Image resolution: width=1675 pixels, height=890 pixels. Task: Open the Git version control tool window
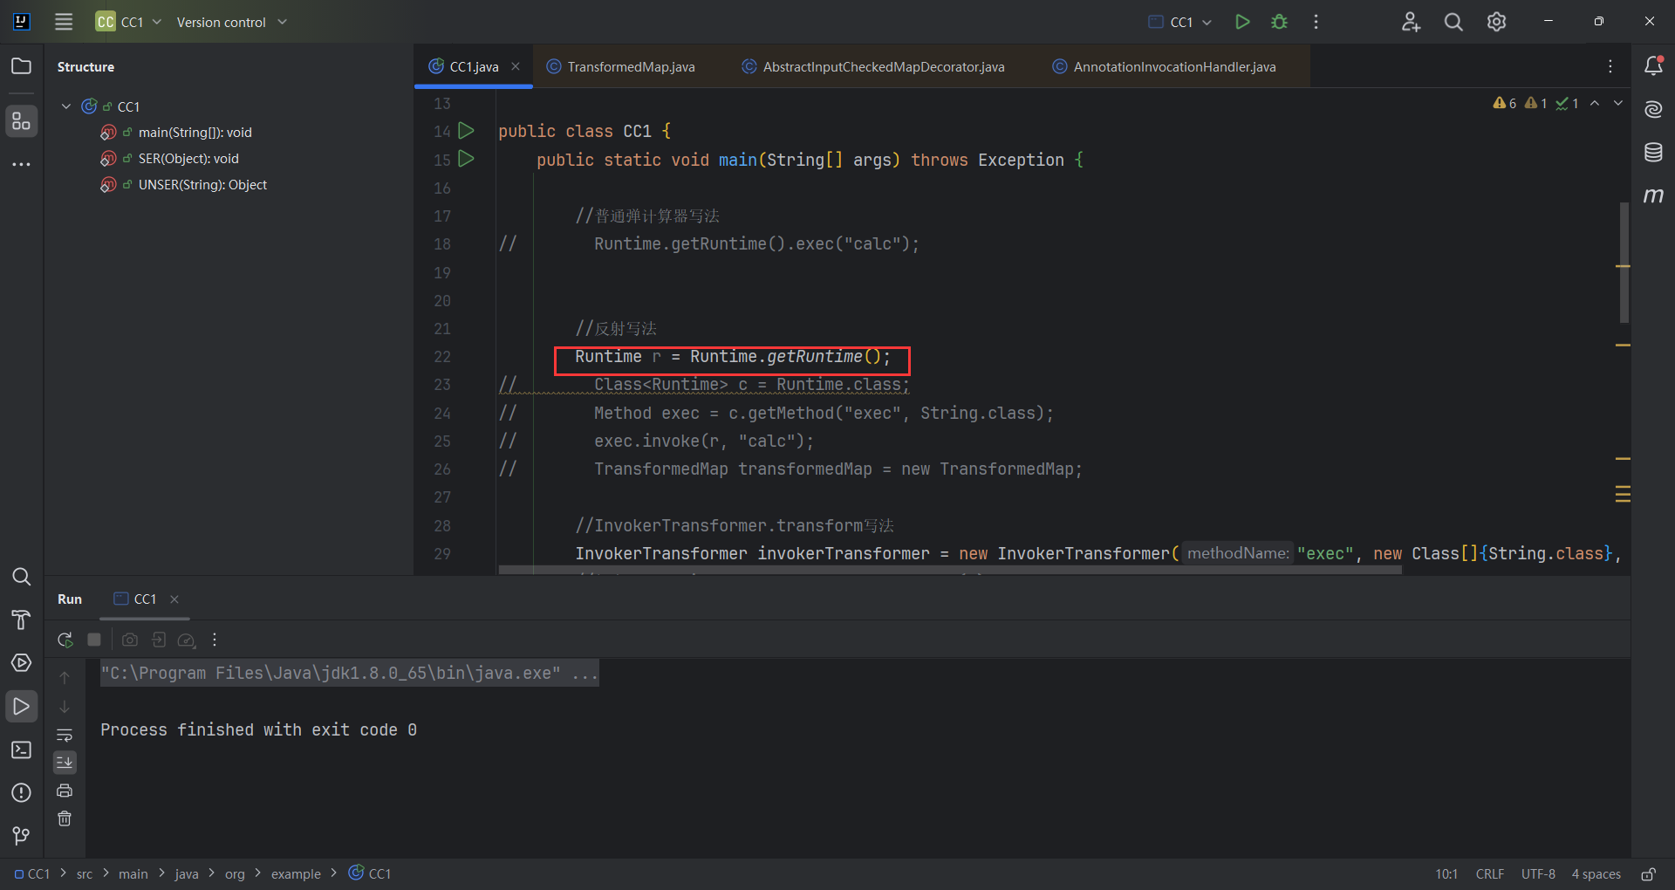pos(21,836)
